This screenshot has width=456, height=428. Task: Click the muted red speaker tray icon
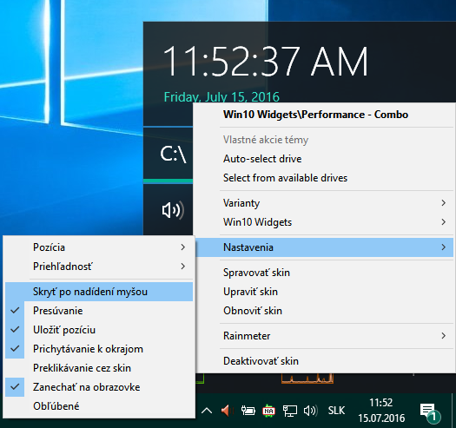coord(227,411)
